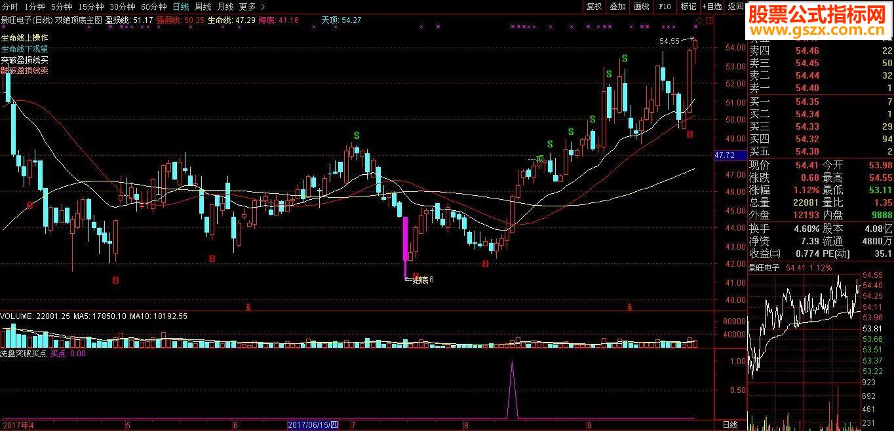Open the 30分钟 chart period

122,7
